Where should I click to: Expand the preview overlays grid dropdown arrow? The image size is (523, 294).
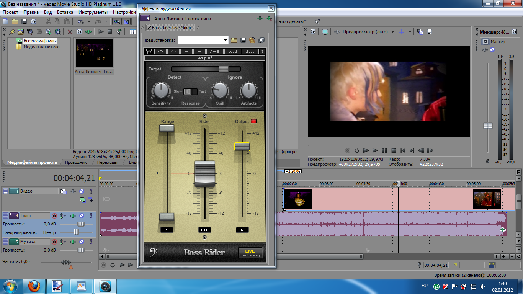(410, 32)
